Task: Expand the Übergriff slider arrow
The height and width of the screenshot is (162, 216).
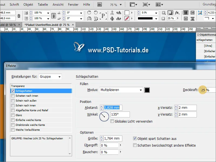Action: [x=121, y=145]
